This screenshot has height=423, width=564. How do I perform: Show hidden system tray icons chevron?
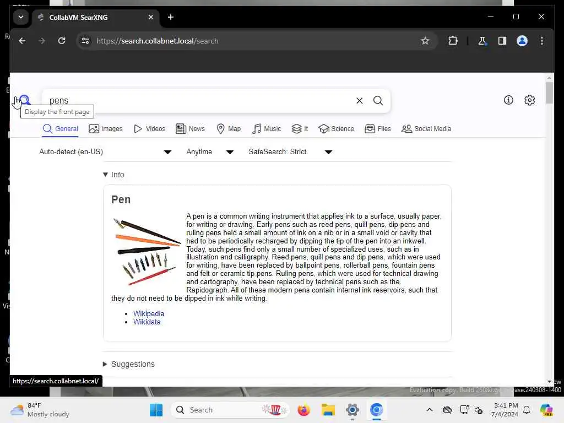tap(430, 410)
